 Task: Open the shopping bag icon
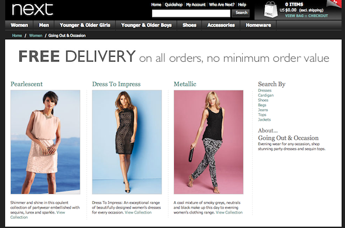click(271, 10)
